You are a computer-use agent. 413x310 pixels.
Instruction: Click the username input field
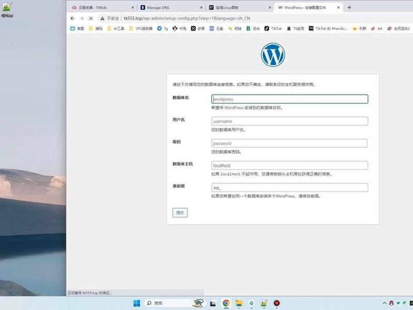[x=290, y=121]
